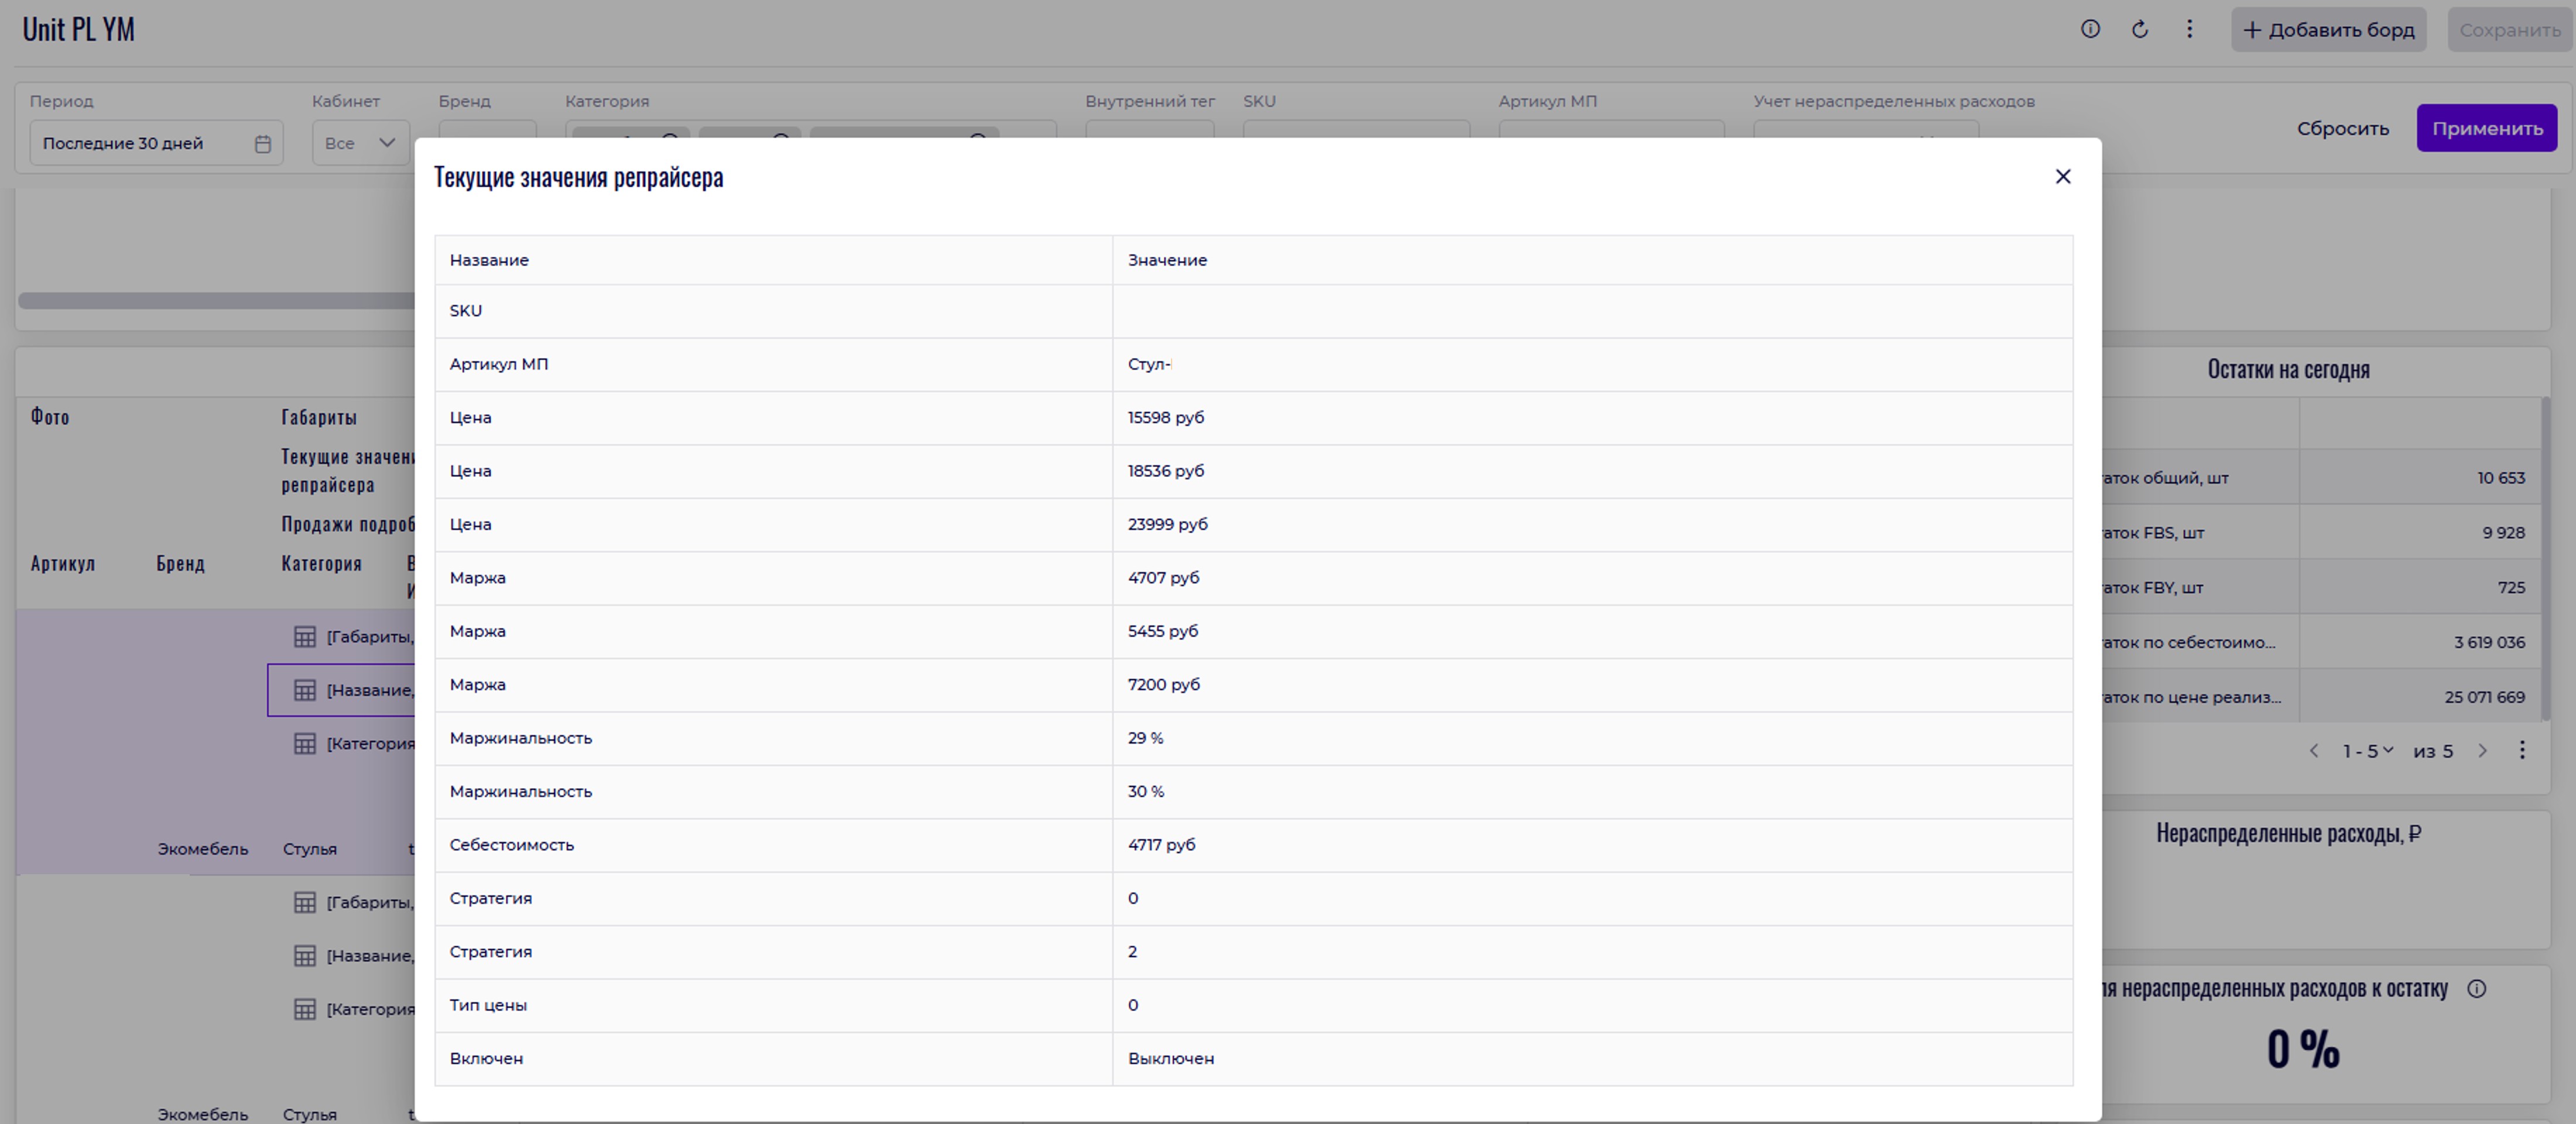Click the Сбросить link
Screen dimensions: 2576x1124
(2342, 128)
